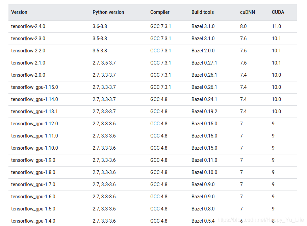Click the Bazel 0.27.1 cell
This screenshot has height=226, width=307.
coord(204,63)
